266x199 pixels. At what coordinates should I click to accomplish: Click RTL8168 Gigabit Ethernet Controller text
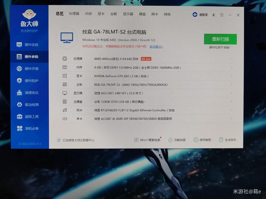(134, 110)
